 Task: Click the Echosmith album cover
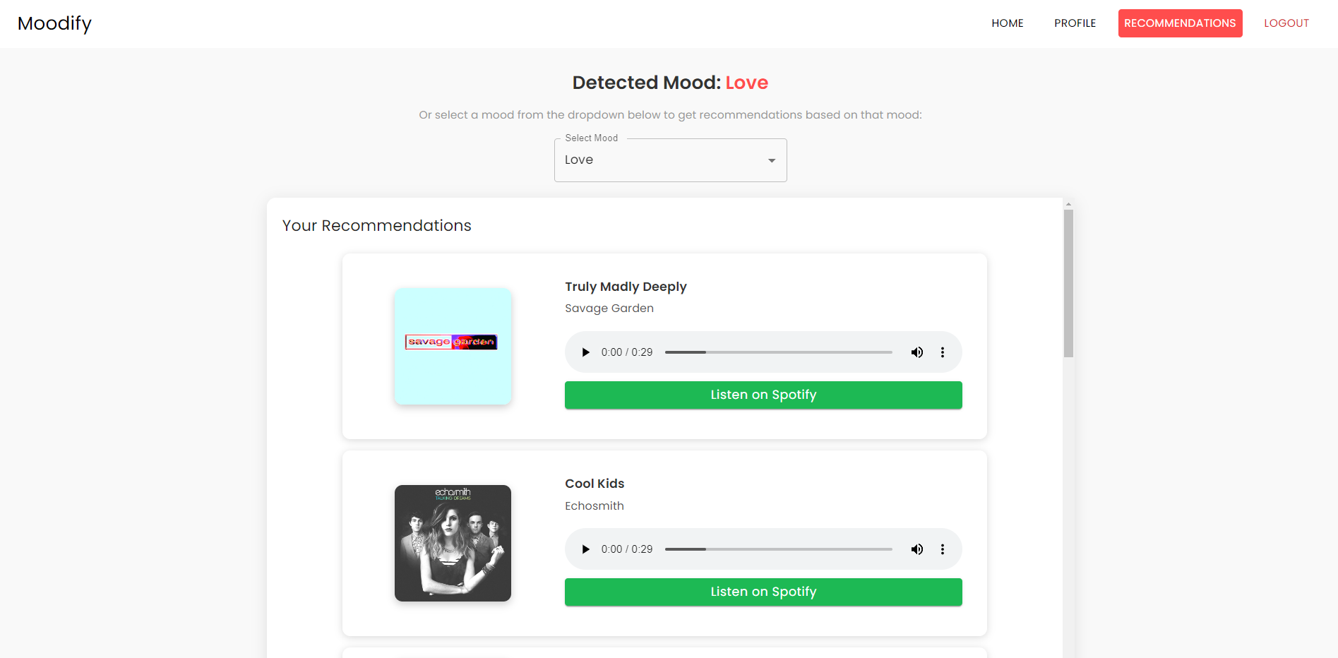[x=453, y=543]
